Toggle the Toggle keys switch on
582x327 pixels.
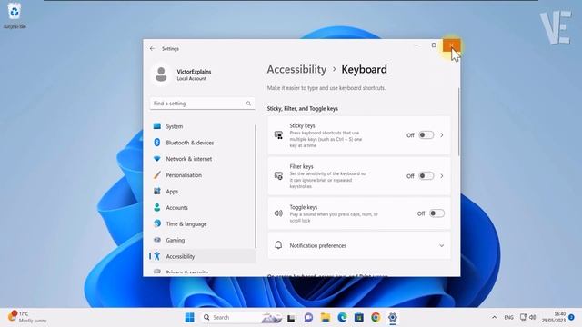click(436, 213)
